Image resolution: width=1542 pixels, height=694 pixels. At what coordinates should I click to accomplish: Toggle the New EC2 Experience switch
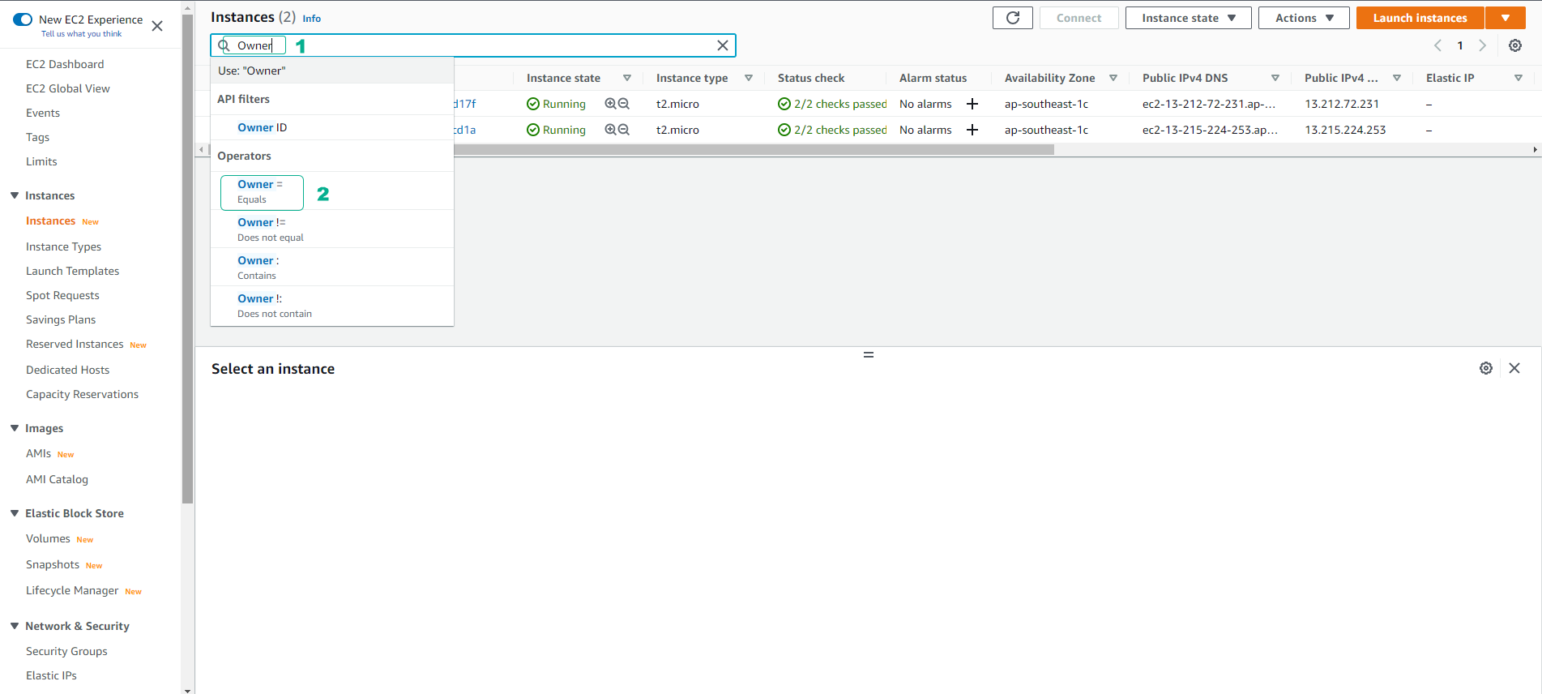(x=23, y=19)
